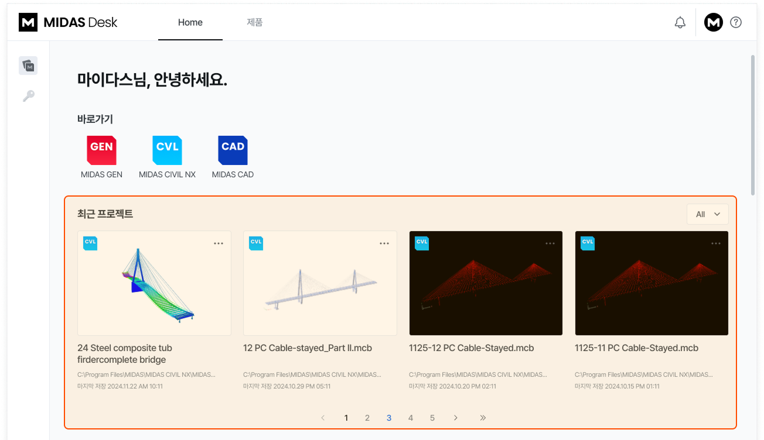The width and height of the screenshot is (764, 440).
Task: Launch MIDAS GEN shortcut icon
Action: pos(101,150)
